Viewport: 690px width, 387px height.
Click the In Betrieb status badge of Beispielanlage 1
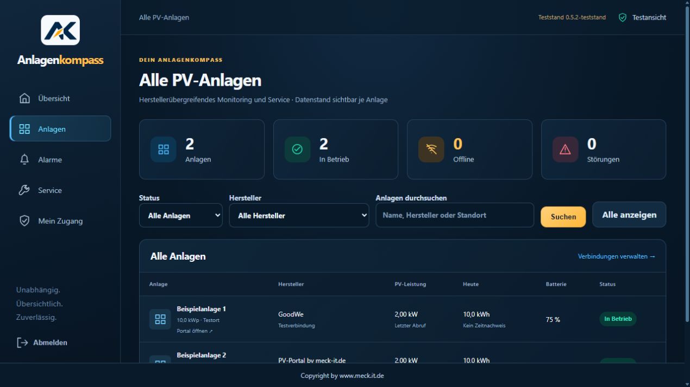(618, 319)
